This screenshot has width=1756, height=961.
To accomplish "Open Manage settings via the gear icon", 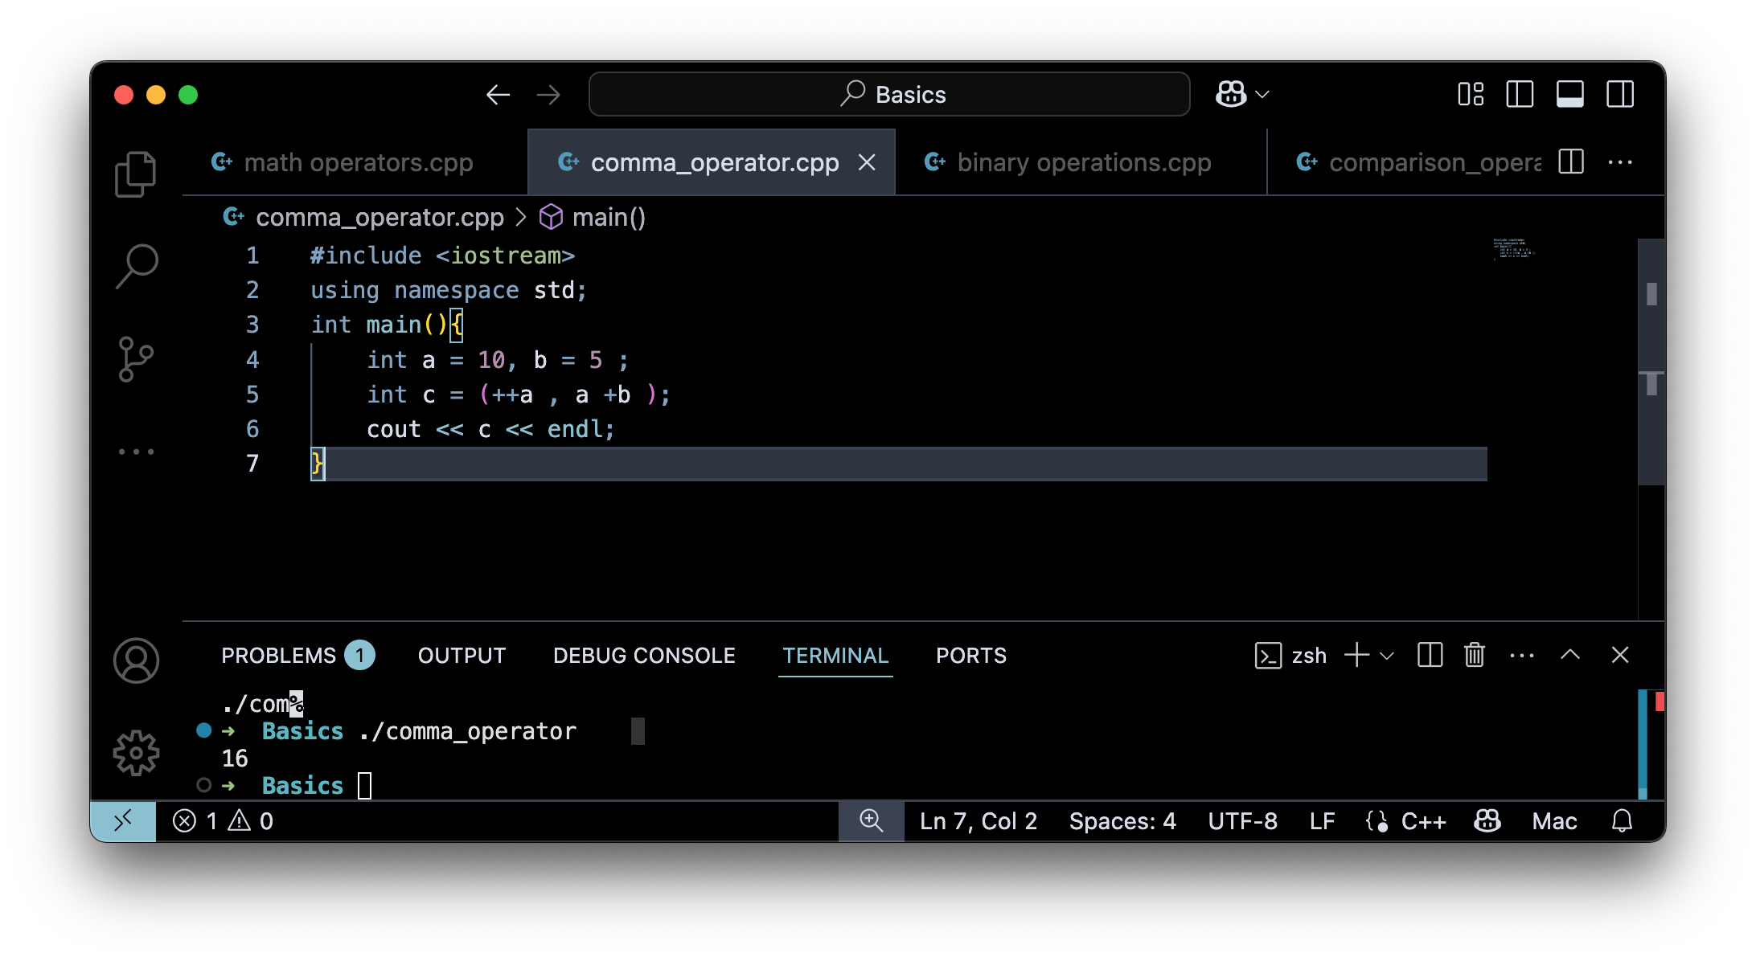I will click(x=135, y=753).
